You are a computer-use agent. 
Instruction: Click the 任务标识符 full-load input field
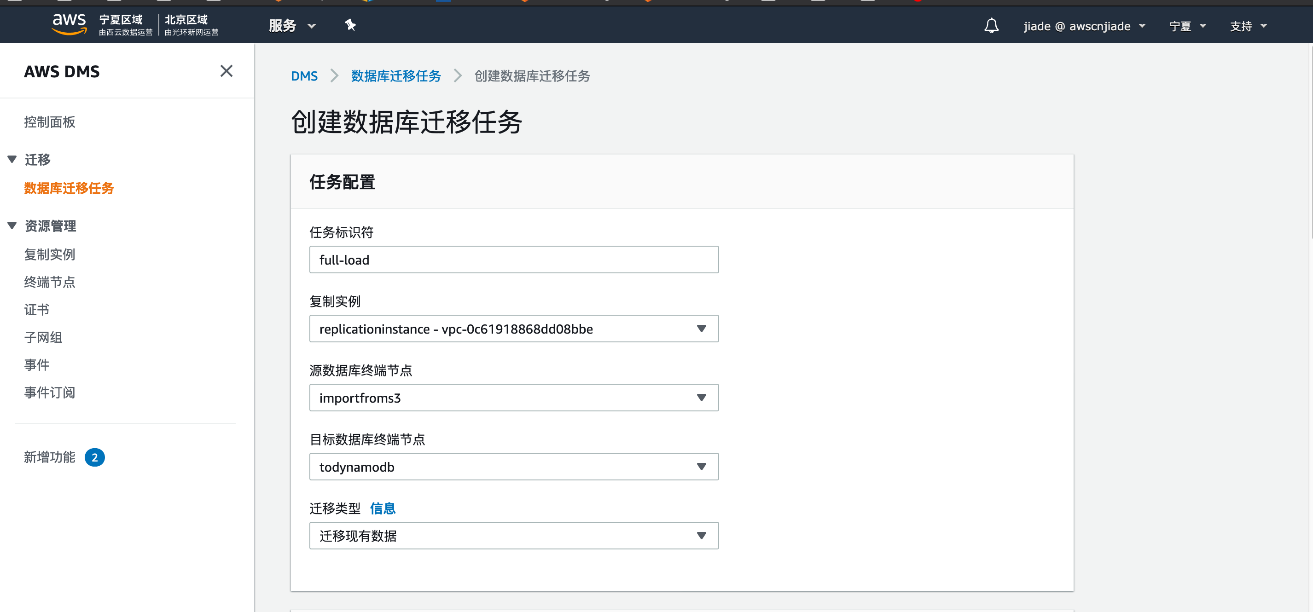coord(513,260)
